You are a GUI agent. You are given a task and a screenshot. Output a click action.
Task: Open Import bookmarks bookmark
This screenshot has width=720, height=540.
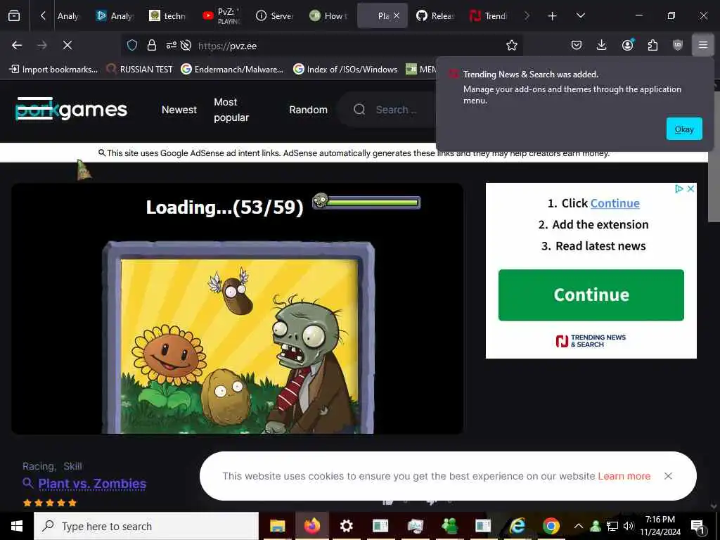[x=53, y=70]
